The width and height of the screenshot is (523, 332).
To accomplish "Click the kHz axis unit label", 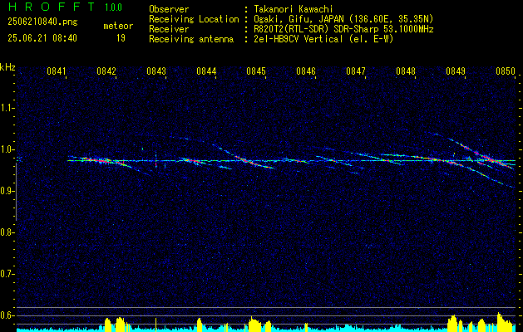I will pyautogui.click(x=7, y=67).
